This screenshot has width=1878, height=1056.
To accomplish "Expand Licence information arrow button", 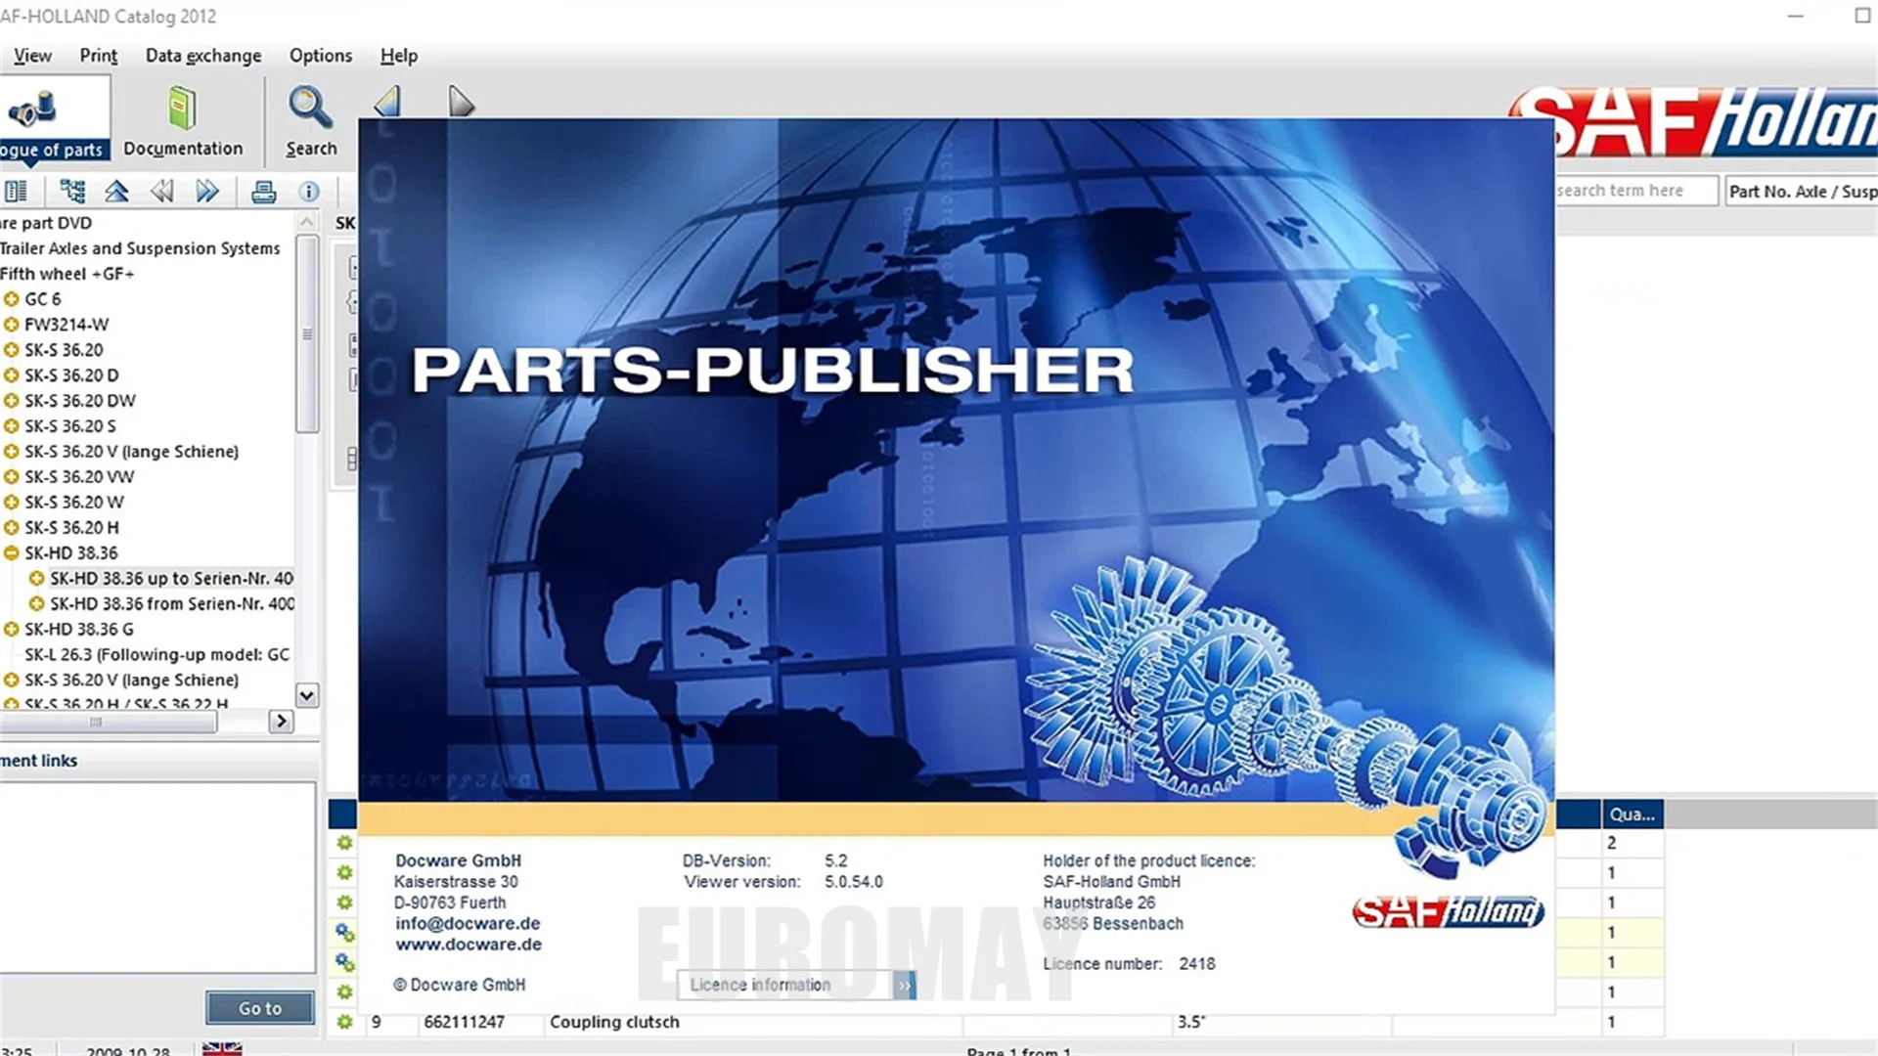I will (x=904, y=986).
